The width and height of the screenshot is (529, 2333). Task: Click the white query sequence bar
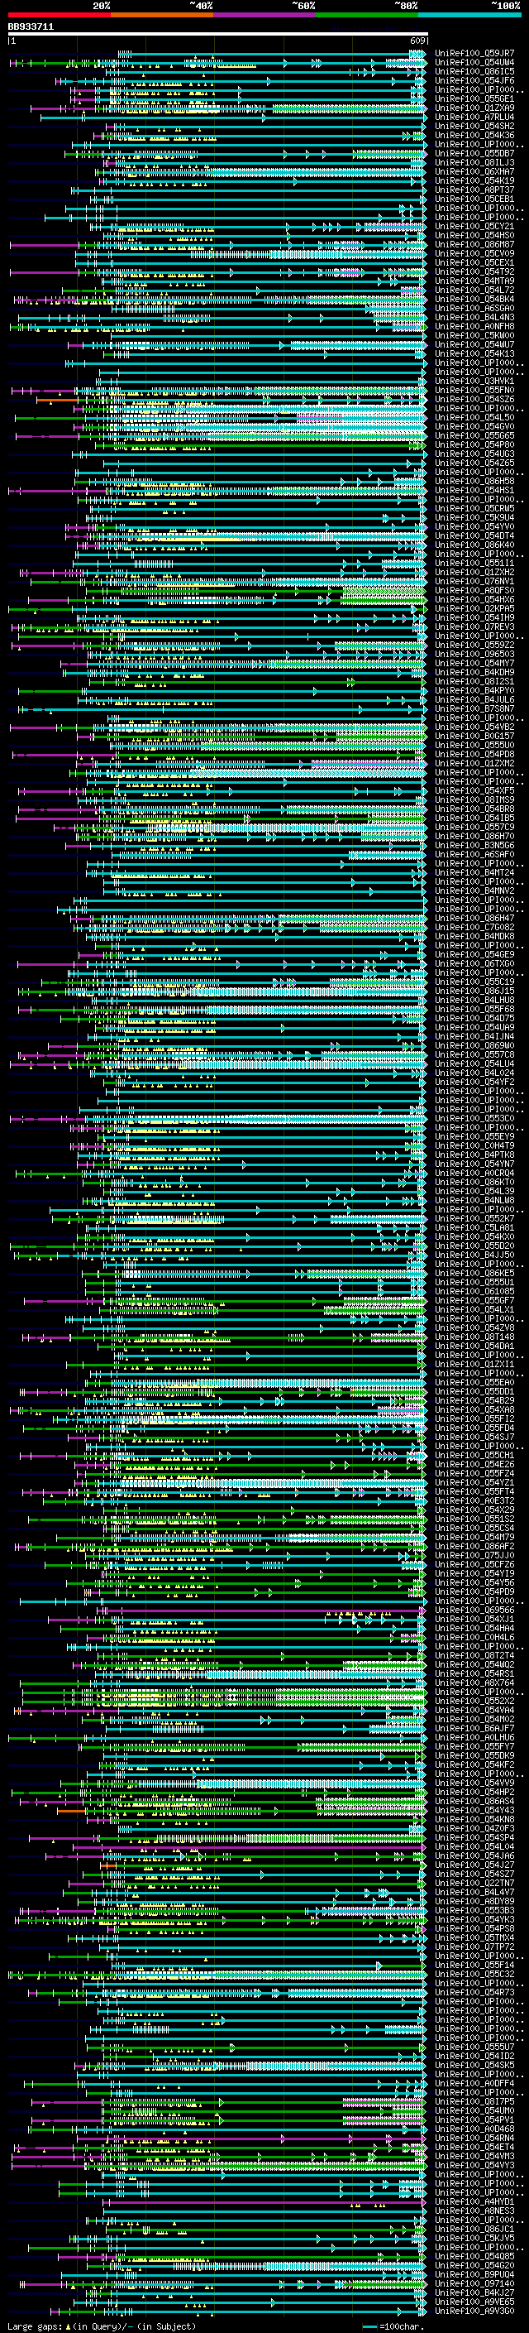[217, 35]
